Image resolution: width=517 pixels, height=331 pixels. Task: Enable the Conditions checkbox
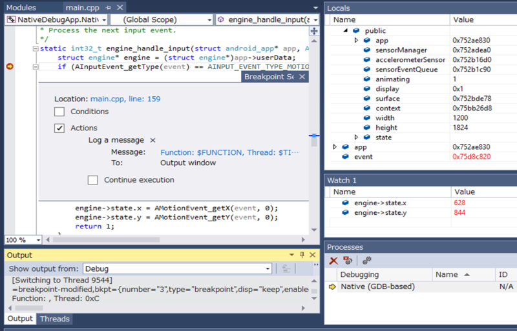59,112
